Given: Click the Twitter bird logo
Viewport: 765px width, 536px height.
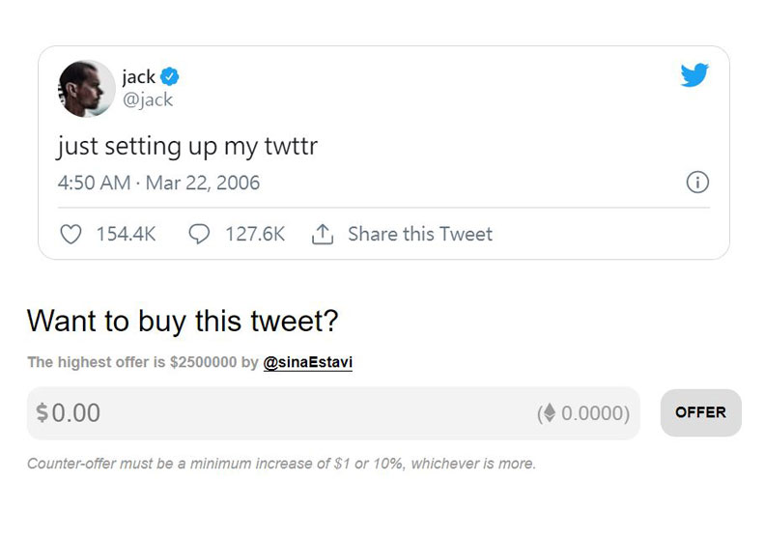Looking at the screenshot, I should [694, 75].
